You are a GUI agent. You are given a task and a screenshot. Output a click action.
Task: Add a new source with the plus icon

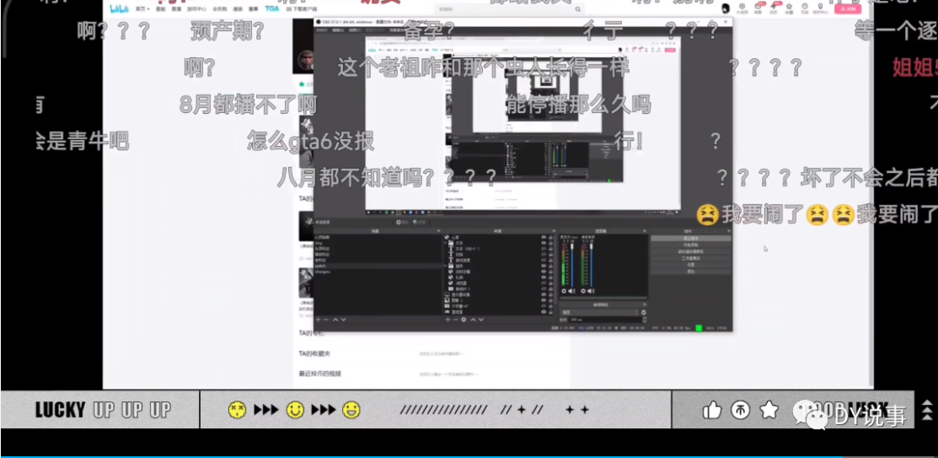coord(448,320)
